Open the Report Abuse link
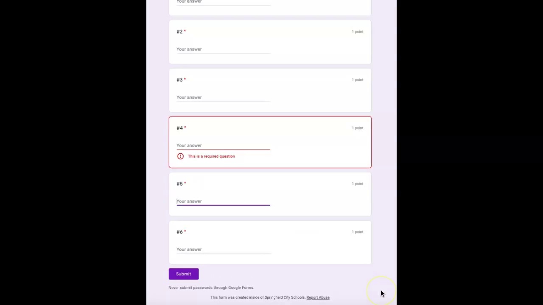543x305 pixels. 318,297
